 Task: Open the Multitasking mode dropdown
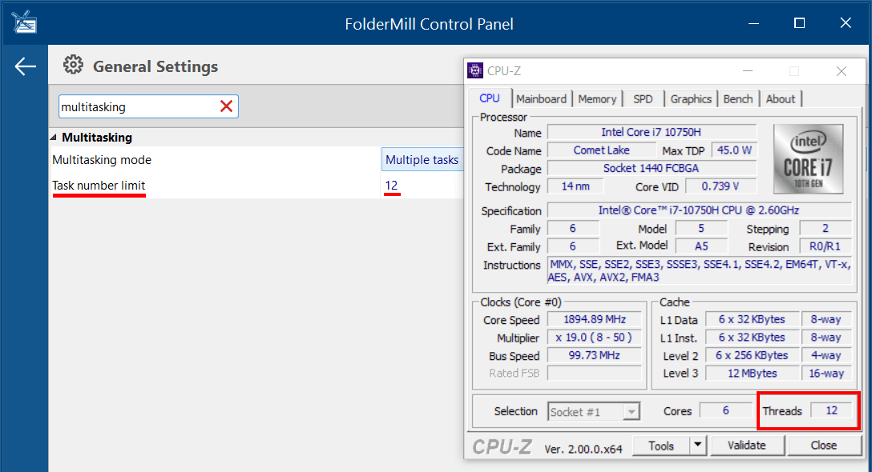coord(422,160)
